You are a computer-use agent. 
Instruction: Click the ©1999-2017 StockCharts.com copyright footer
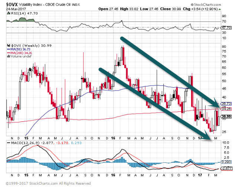tap(48, 184)
